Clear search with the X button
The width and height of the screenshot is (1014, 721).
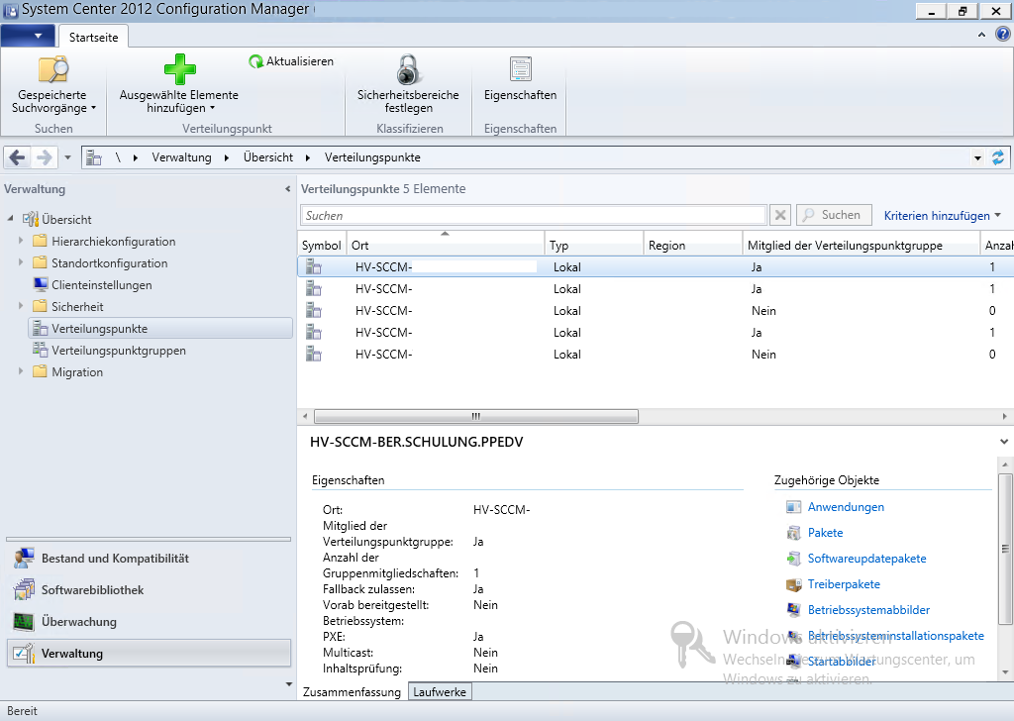point(780,215)
